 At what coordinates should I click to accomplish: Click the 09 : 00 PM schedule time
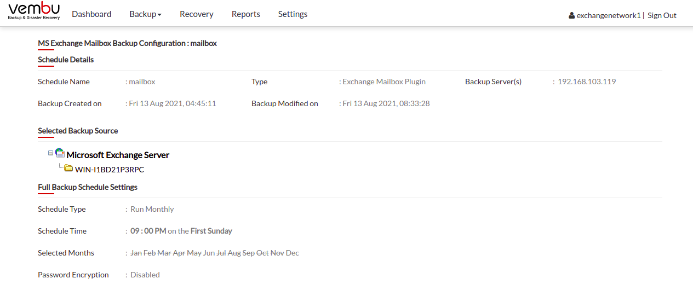[148, 231]
